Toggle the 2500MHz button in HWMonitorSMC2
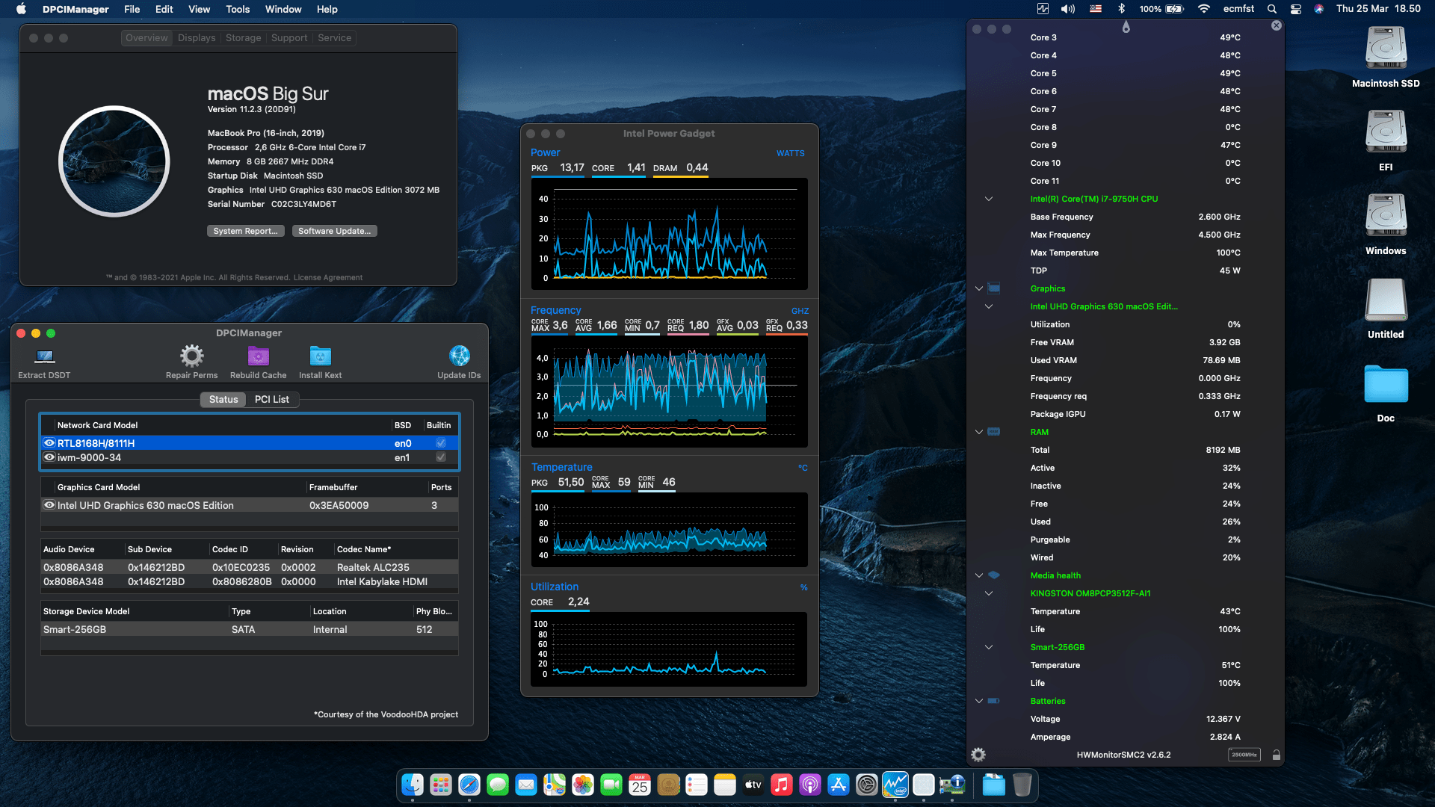 click(1244, 755)
